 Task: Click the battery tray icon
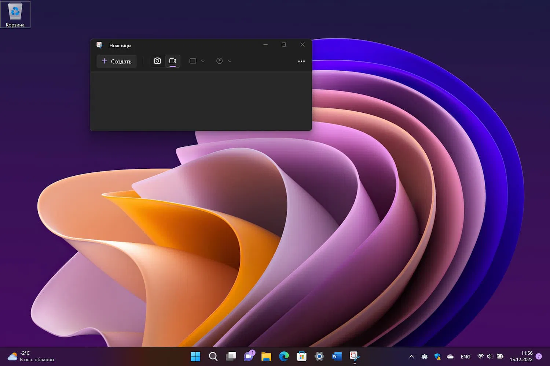click(x=500, y=356)
